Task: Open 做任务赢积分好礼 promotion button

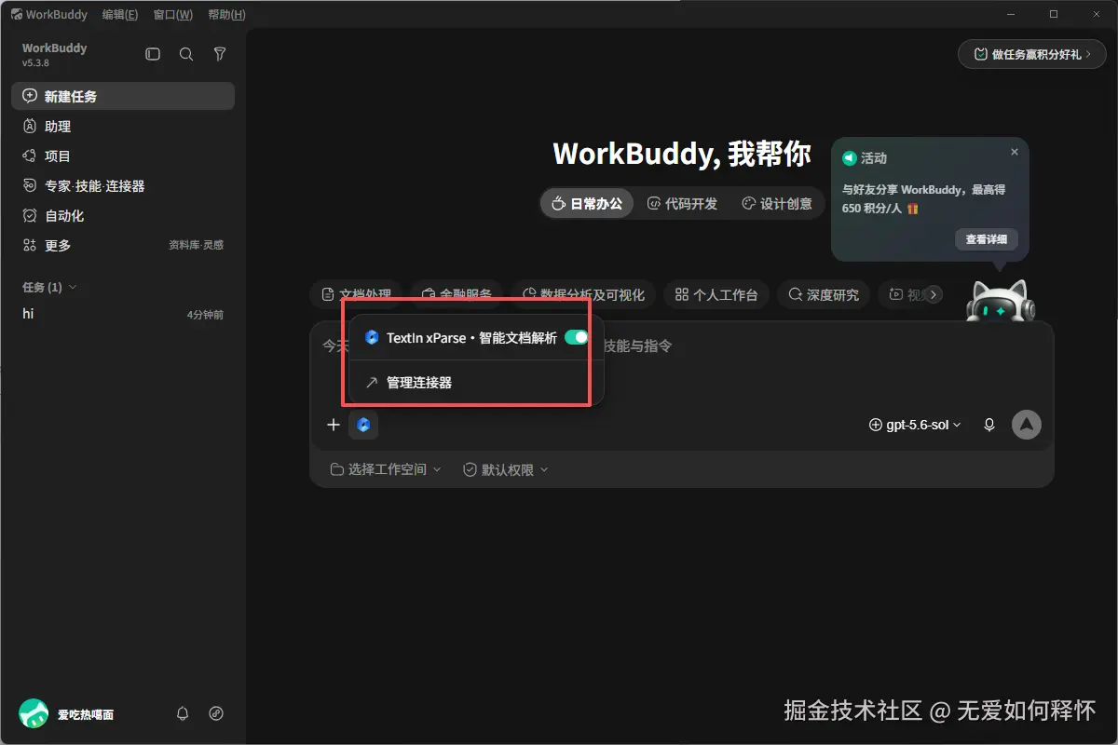Action: point(1032,54)
